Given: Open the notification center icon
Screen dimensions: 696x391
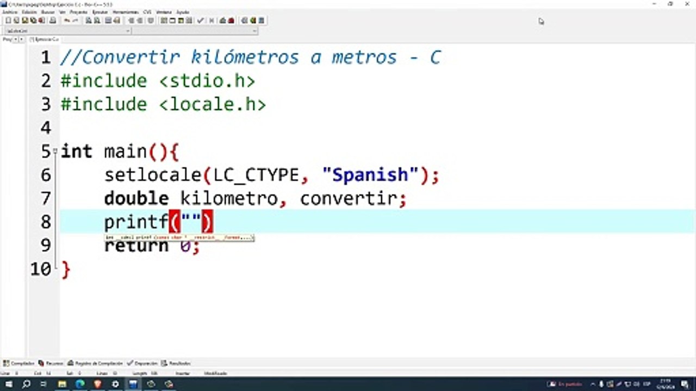Looking at the screenshot, I should pos(685,384).
